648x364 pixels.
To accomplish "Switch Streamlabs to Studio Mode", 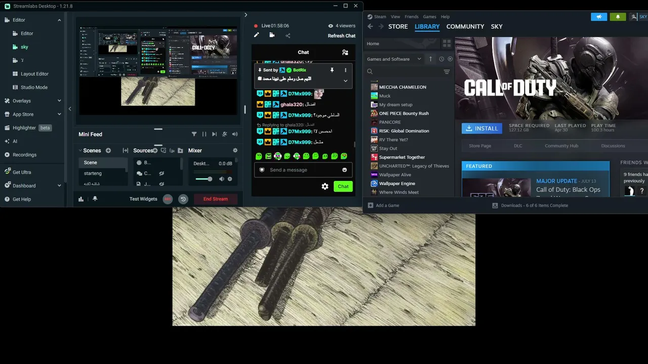I will pos(34,87).
